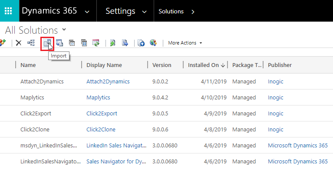Open the app launcher waffle icon

coord(8,11)
